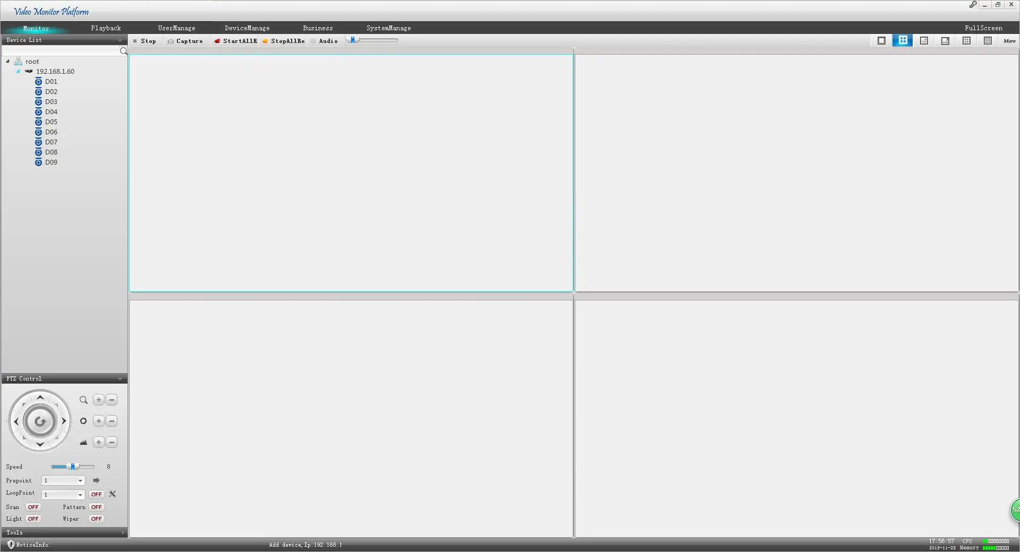Decrease focus with minus by mountain icon

point(112,442)
